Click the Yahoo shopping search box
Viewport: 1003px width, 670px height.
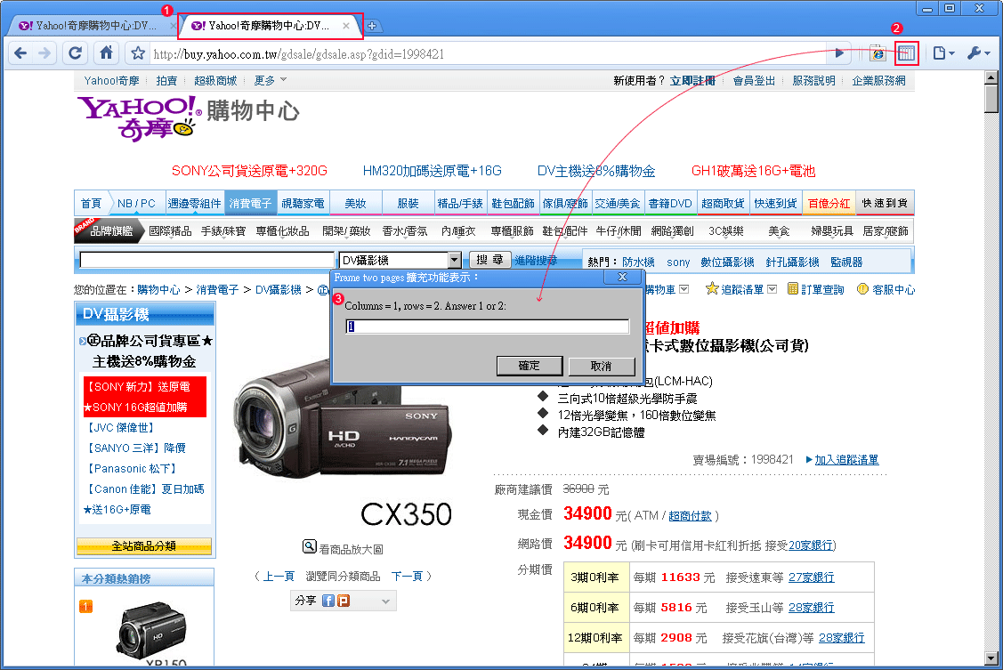(x=206, y=260)
